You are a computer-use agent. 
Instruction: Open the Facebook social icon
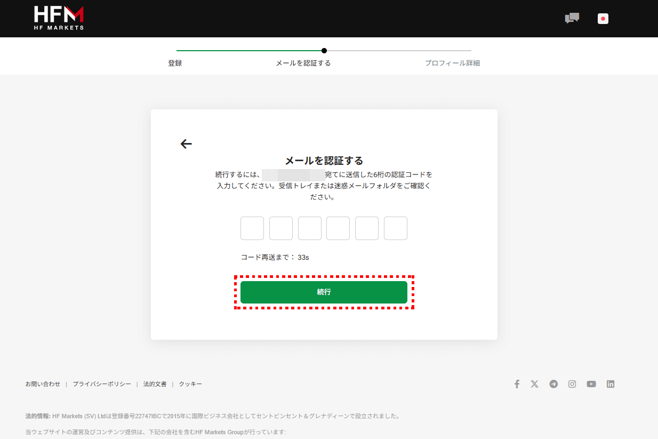[x=517, y=384]
